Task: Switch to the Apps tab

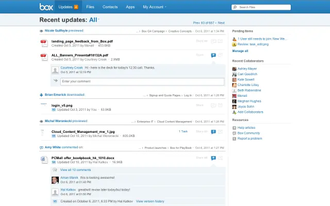Action: [130, 7]
